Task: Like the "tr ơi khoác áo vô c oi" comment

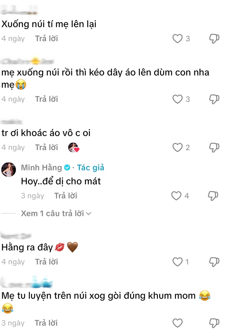Action: [x=177, y=147]
